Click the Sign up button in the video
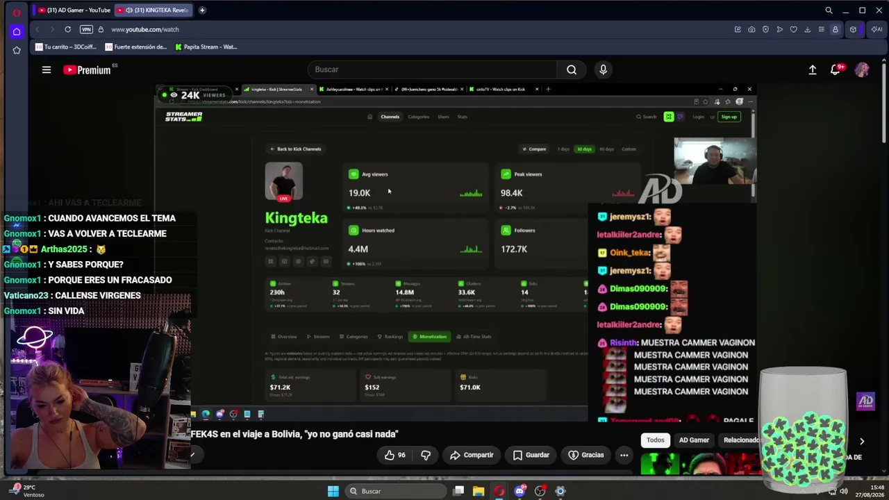The height and width of the screenshot is (500, 889). (729, 117)
